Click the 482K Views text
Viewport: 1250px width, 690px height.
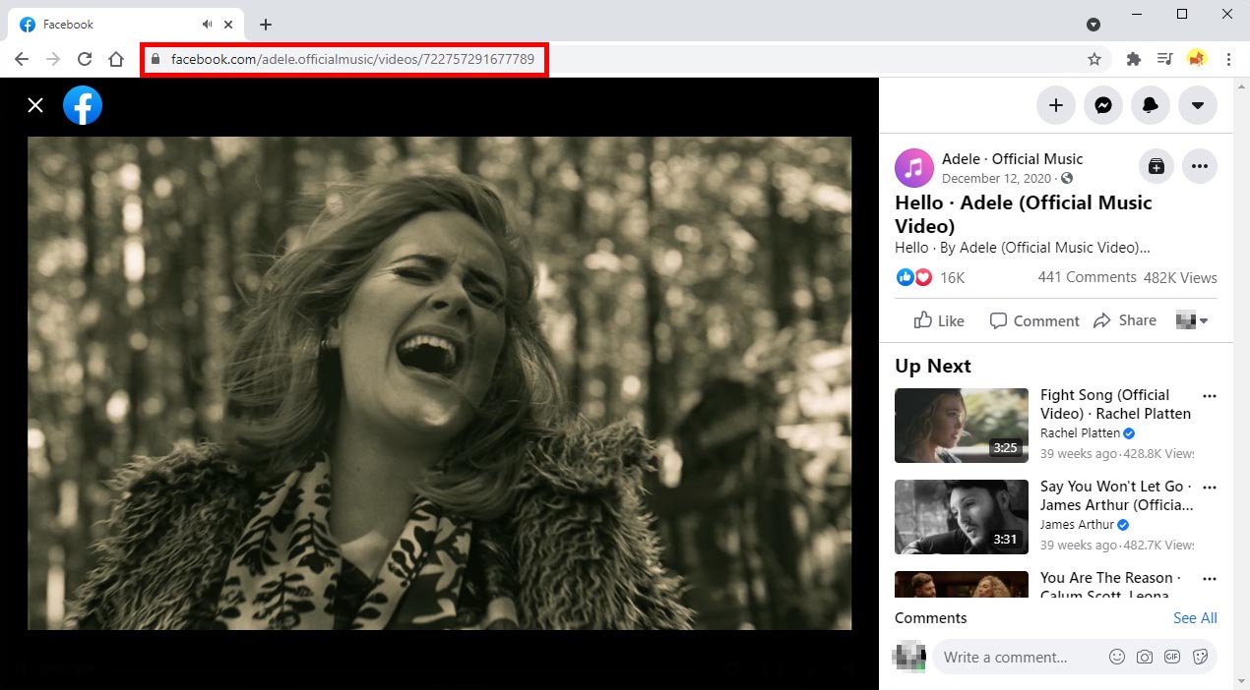click(1180, 278)
